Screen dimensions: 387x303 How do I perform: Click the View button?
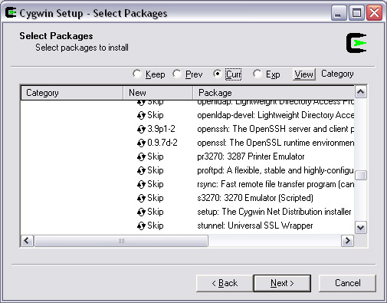click(304, 74)
